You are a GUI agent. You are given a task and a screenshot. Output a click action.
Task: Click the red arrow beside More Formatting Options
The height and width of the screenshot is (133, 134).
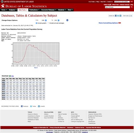coord(120,23)
